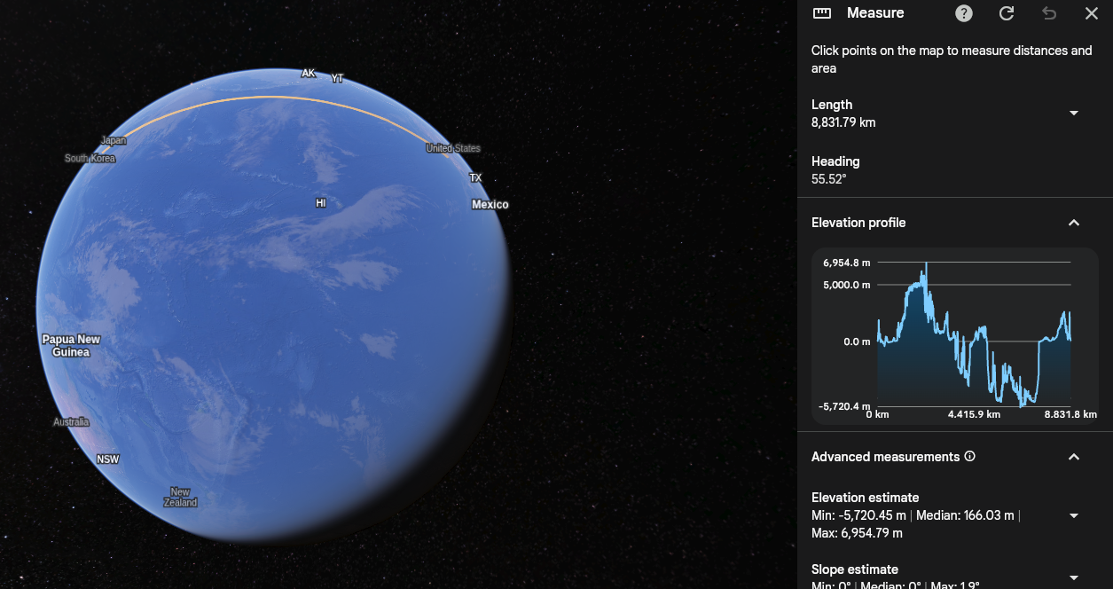
Task: Click the ruler Measure icon
Action: pos(822,13)
